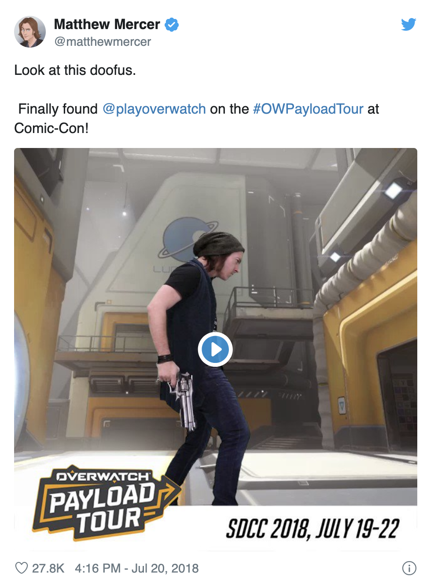Click the @matthewmercer handle
The height and width of the screenshot is (584, 434).
coord(103,42)
